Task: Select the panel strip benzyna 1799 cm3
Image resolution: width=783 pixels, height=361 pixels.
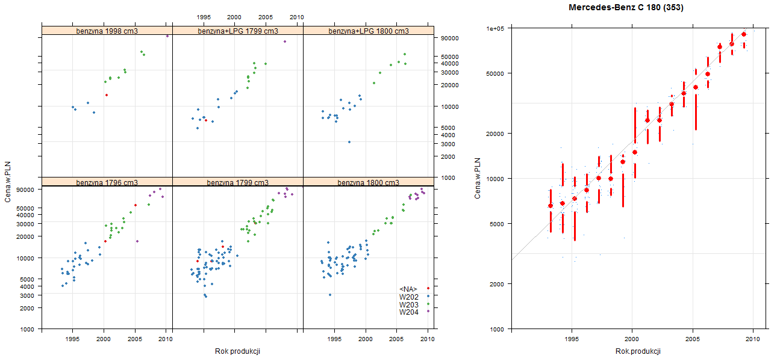Action: [238, 182]
